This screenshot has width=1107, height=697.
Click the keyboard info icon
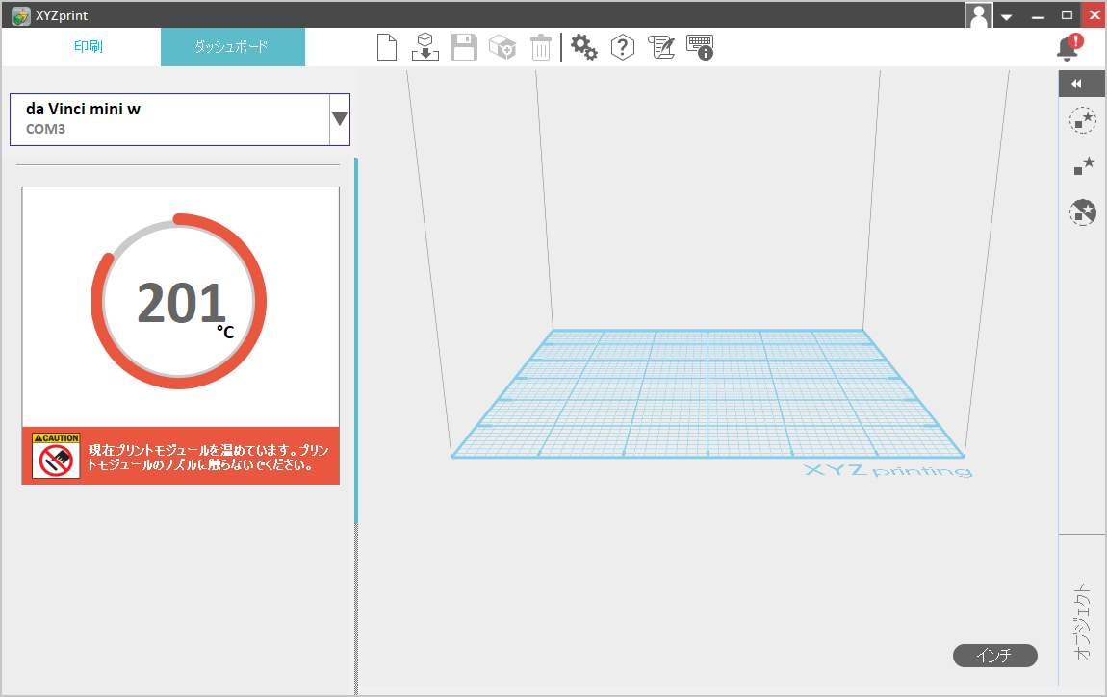700,47
